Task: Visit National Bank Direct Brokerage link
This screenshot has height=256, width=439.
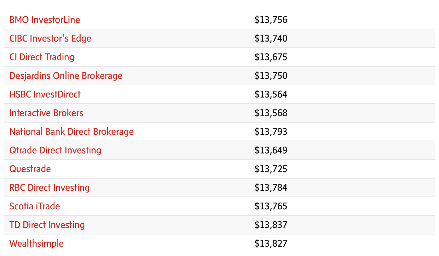Action: [72, 132]
